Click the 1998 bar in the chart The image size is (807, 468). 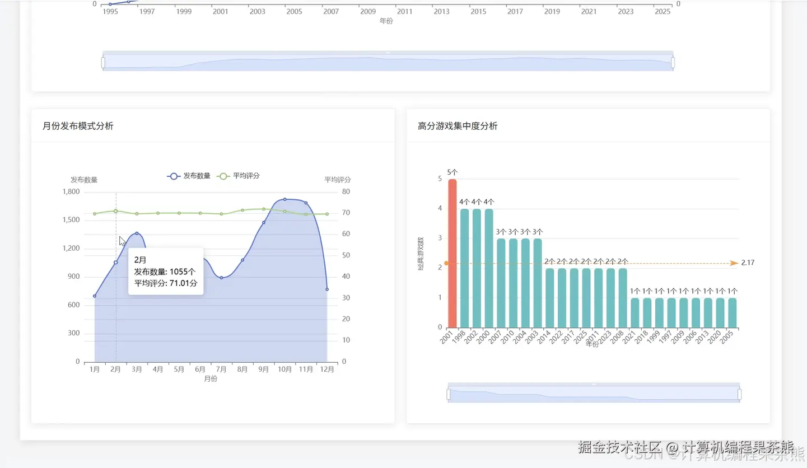pos(465,268)
